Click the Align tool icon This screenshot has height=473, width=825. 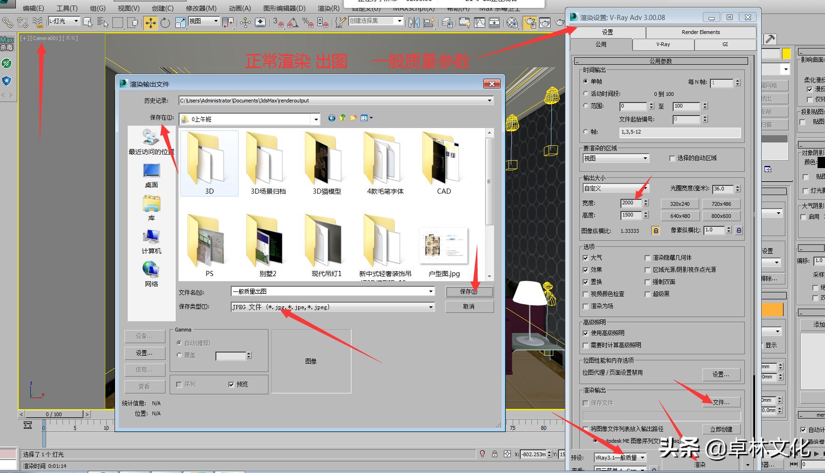(429, 22)
